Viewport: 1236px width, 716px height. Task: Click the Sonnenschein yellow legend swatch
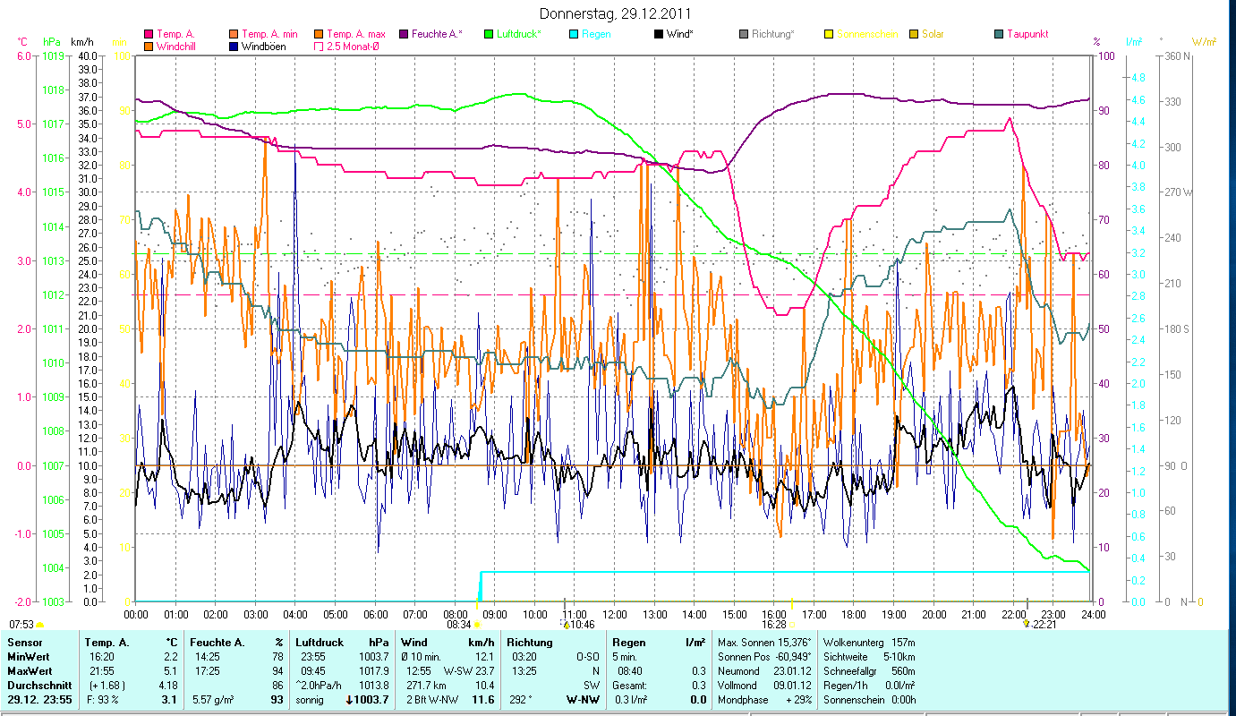829,34
